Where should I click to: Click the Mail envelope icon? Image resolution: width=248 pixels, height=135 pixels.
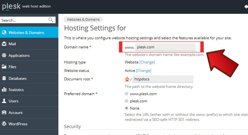click(4, 44)
